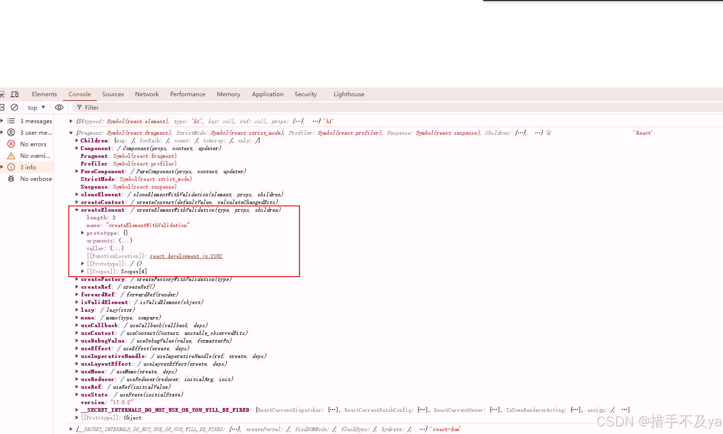This screenshot has width=723, height=434.
Task: Clear the console with the ban icon
Action: (14, 107)
